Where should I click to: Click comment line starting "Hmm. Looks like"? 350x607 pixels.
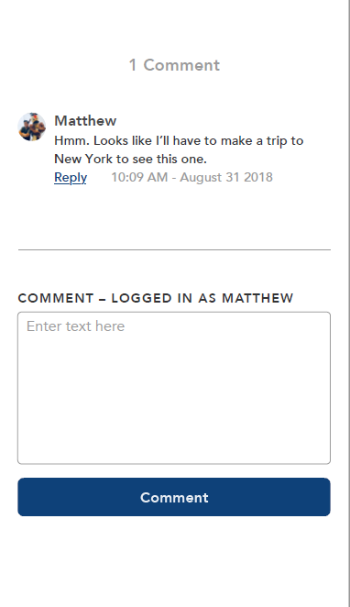pos(179,140)
